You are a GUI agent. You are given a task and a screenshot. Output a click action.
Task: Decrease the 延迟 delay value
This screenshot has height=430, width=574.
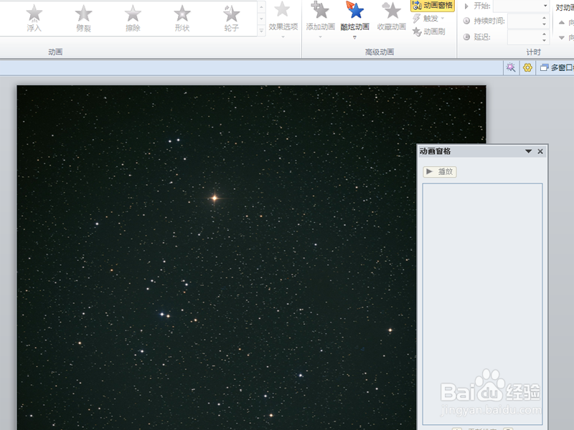coord(545,40)
